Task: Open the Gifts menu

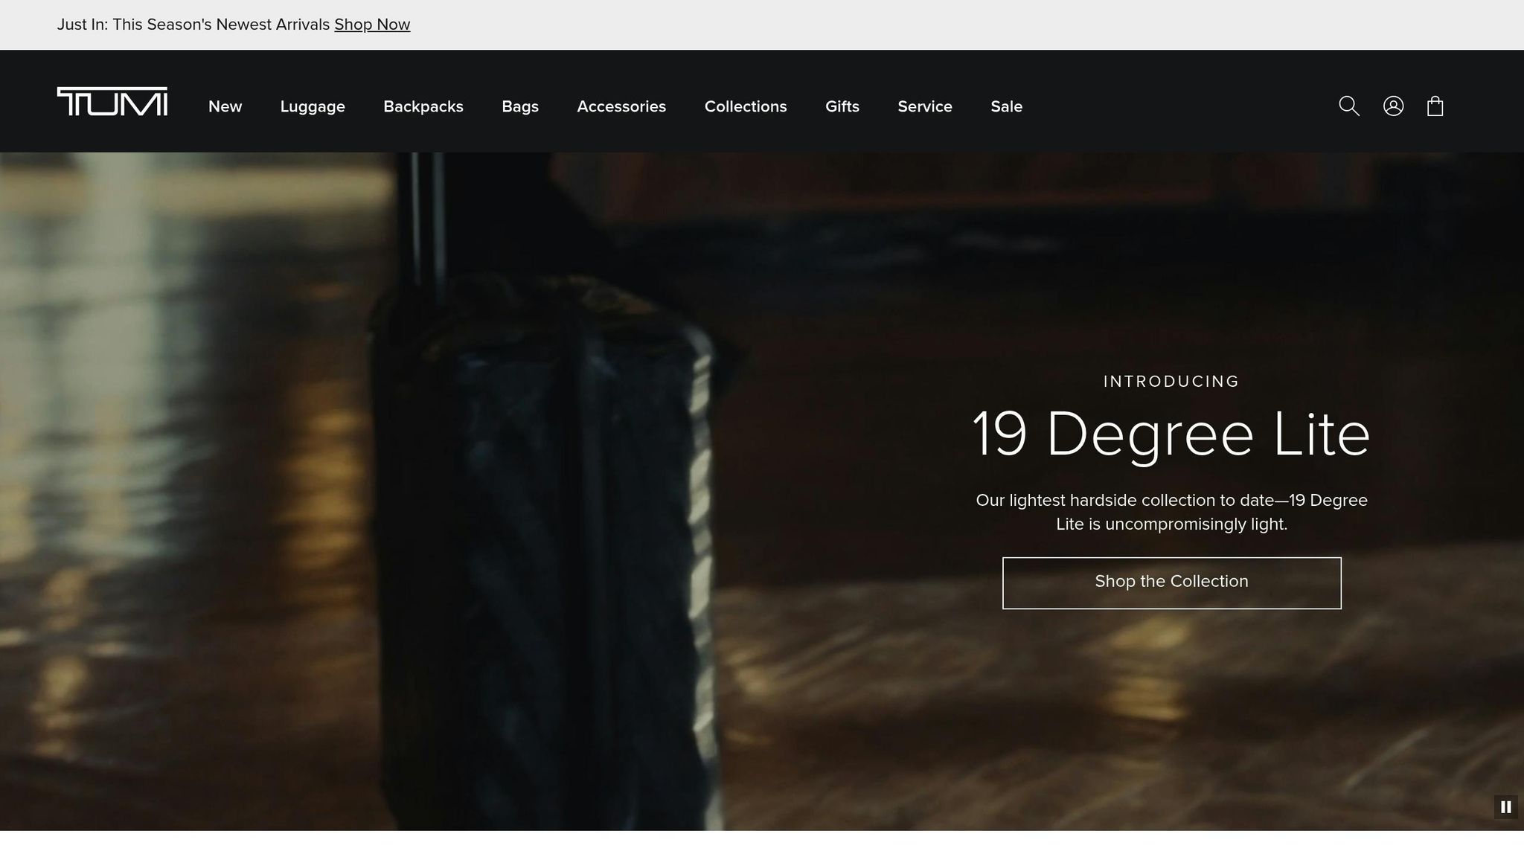Action: (x=842, y=106)
